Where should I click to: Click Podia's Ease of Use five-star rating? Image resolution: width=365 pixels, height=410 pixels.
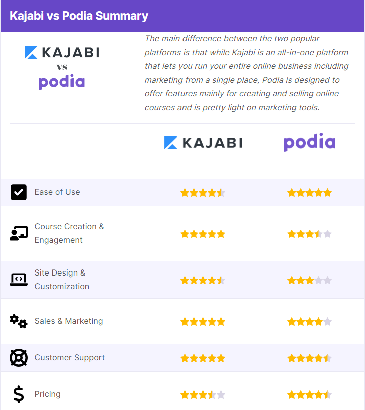[x=310, y=193]
